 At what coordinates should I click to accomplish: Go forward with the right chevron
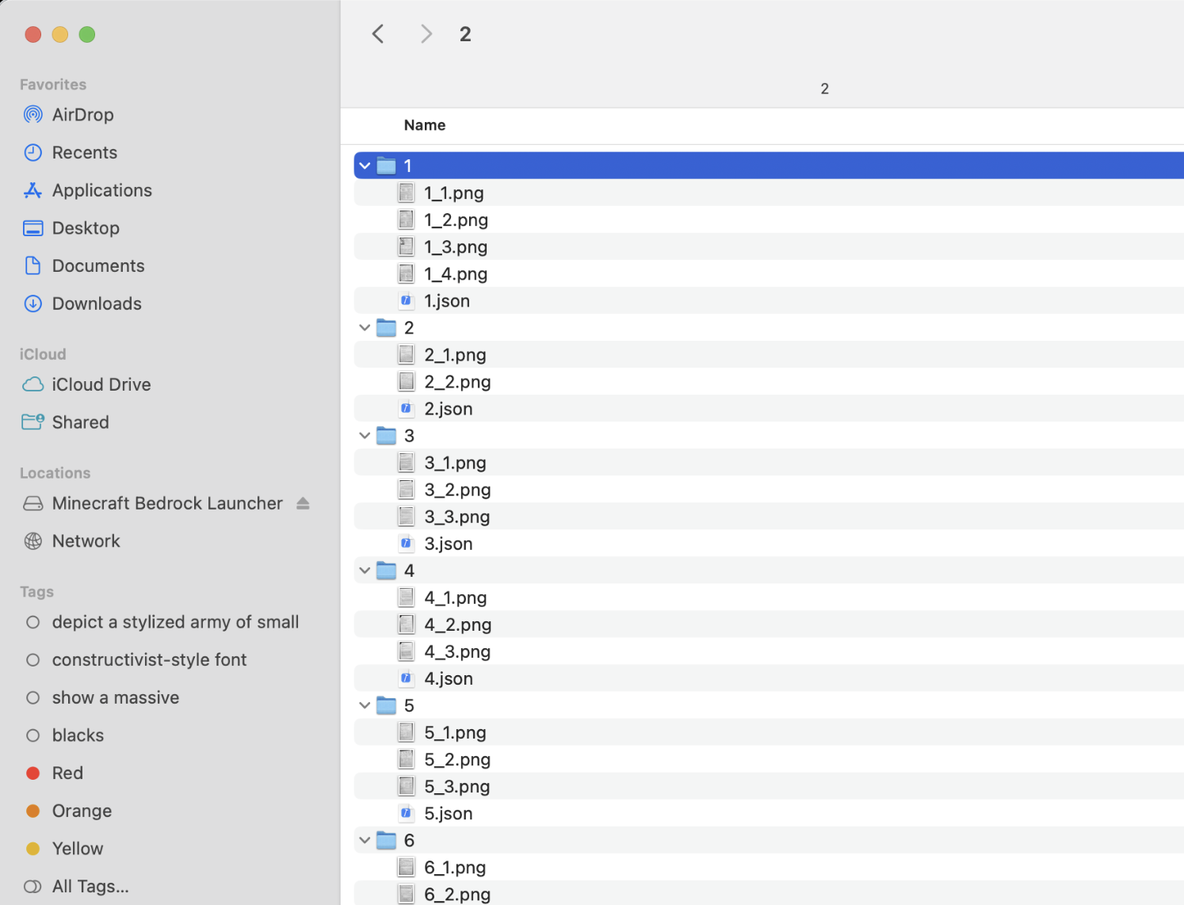coord(426,34)
